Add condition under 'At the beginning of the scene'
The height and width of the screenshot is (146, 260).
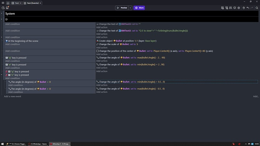tap(12, 44)
